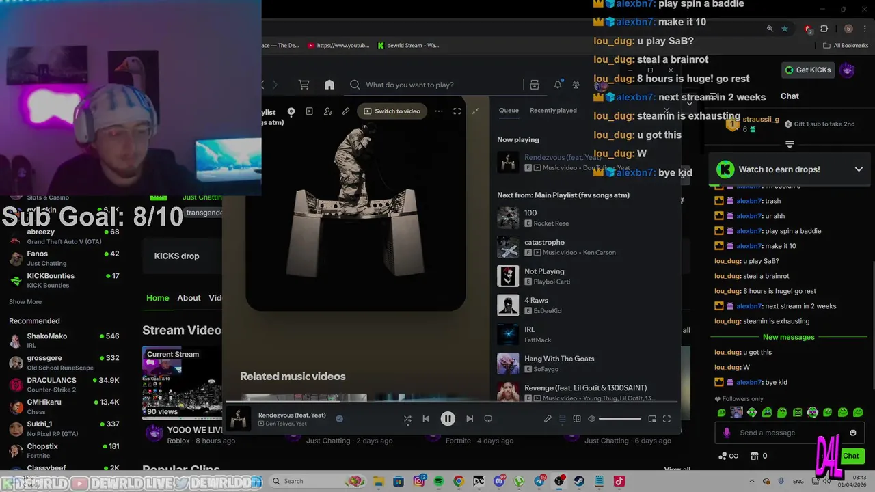The width and height of the screenshot is (875, 492).
Task: Enter full screen from Spotify player bar
Action: tap(667, 419)
